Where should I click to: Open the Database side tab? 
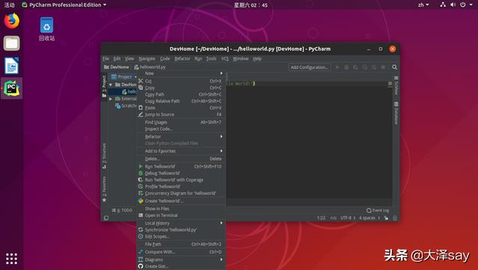pos(396,113)
